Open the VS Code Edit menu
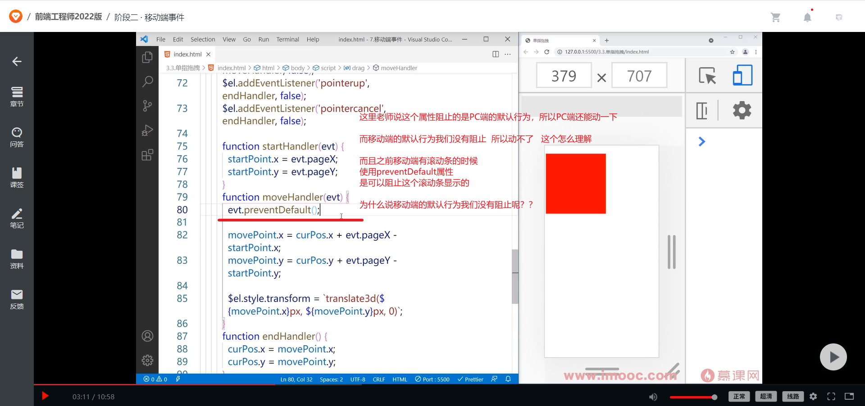Screen dimensions: 865x406 point(178,39)
